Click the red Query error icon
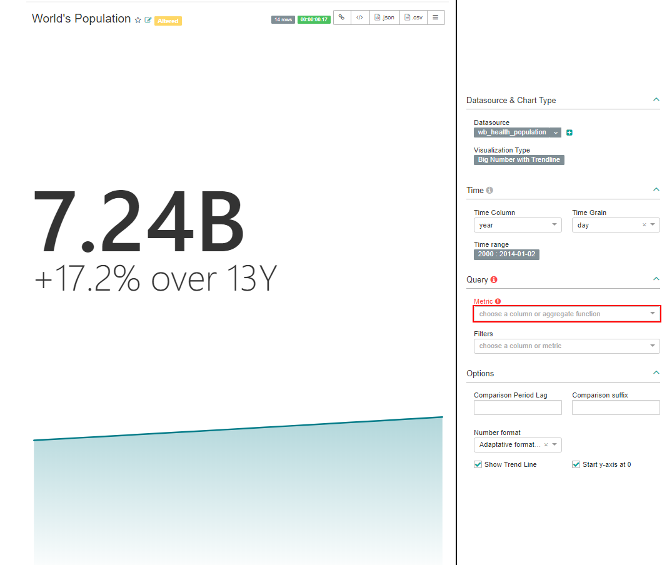 [494, 280]
